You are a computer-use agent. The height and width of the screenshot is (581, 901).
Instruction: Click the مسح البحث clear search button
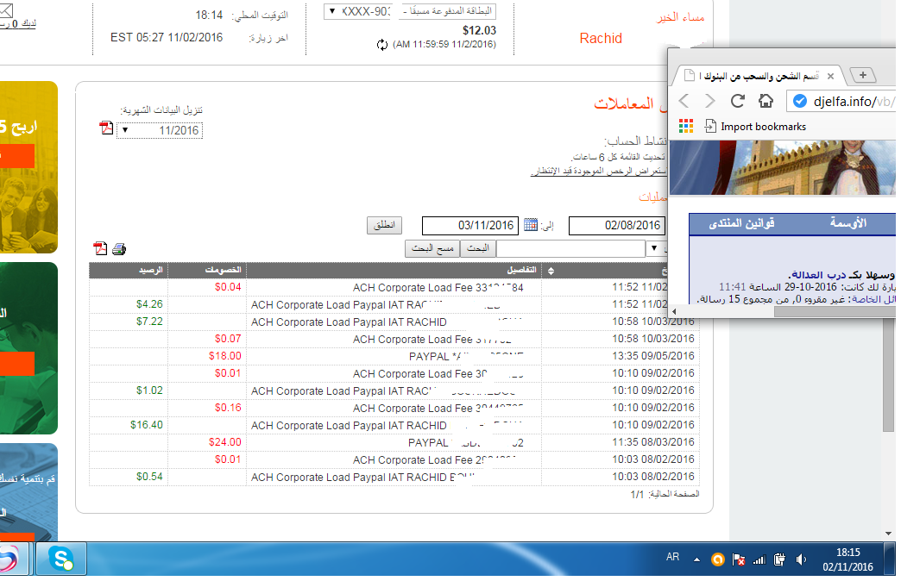pos(432,248)
